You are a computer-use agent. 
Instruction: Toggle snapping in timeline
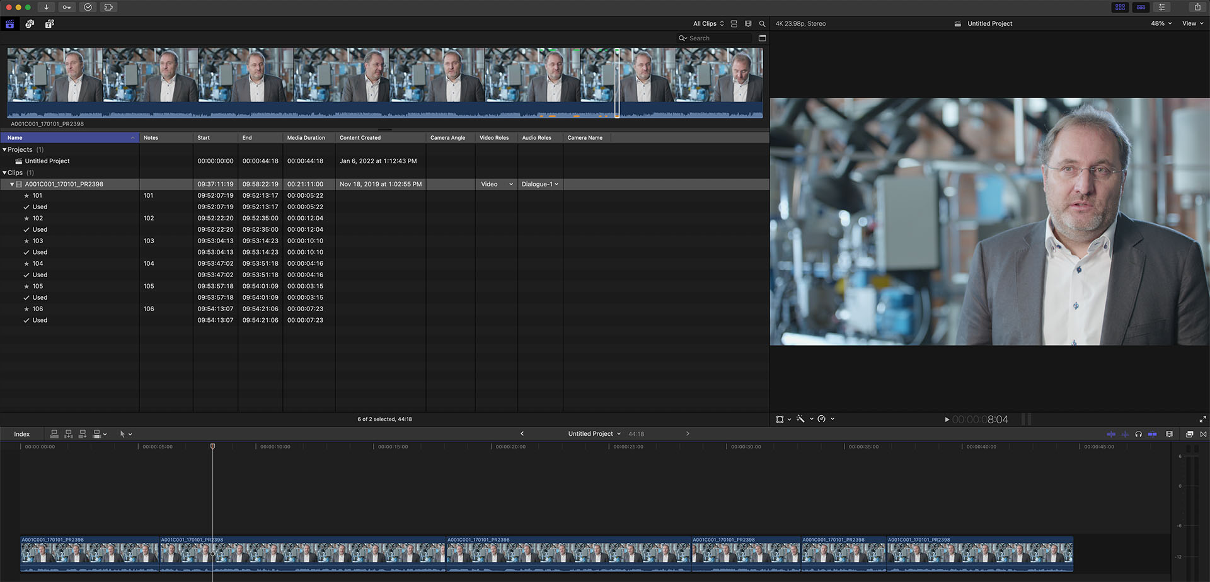click(1152, 434)
